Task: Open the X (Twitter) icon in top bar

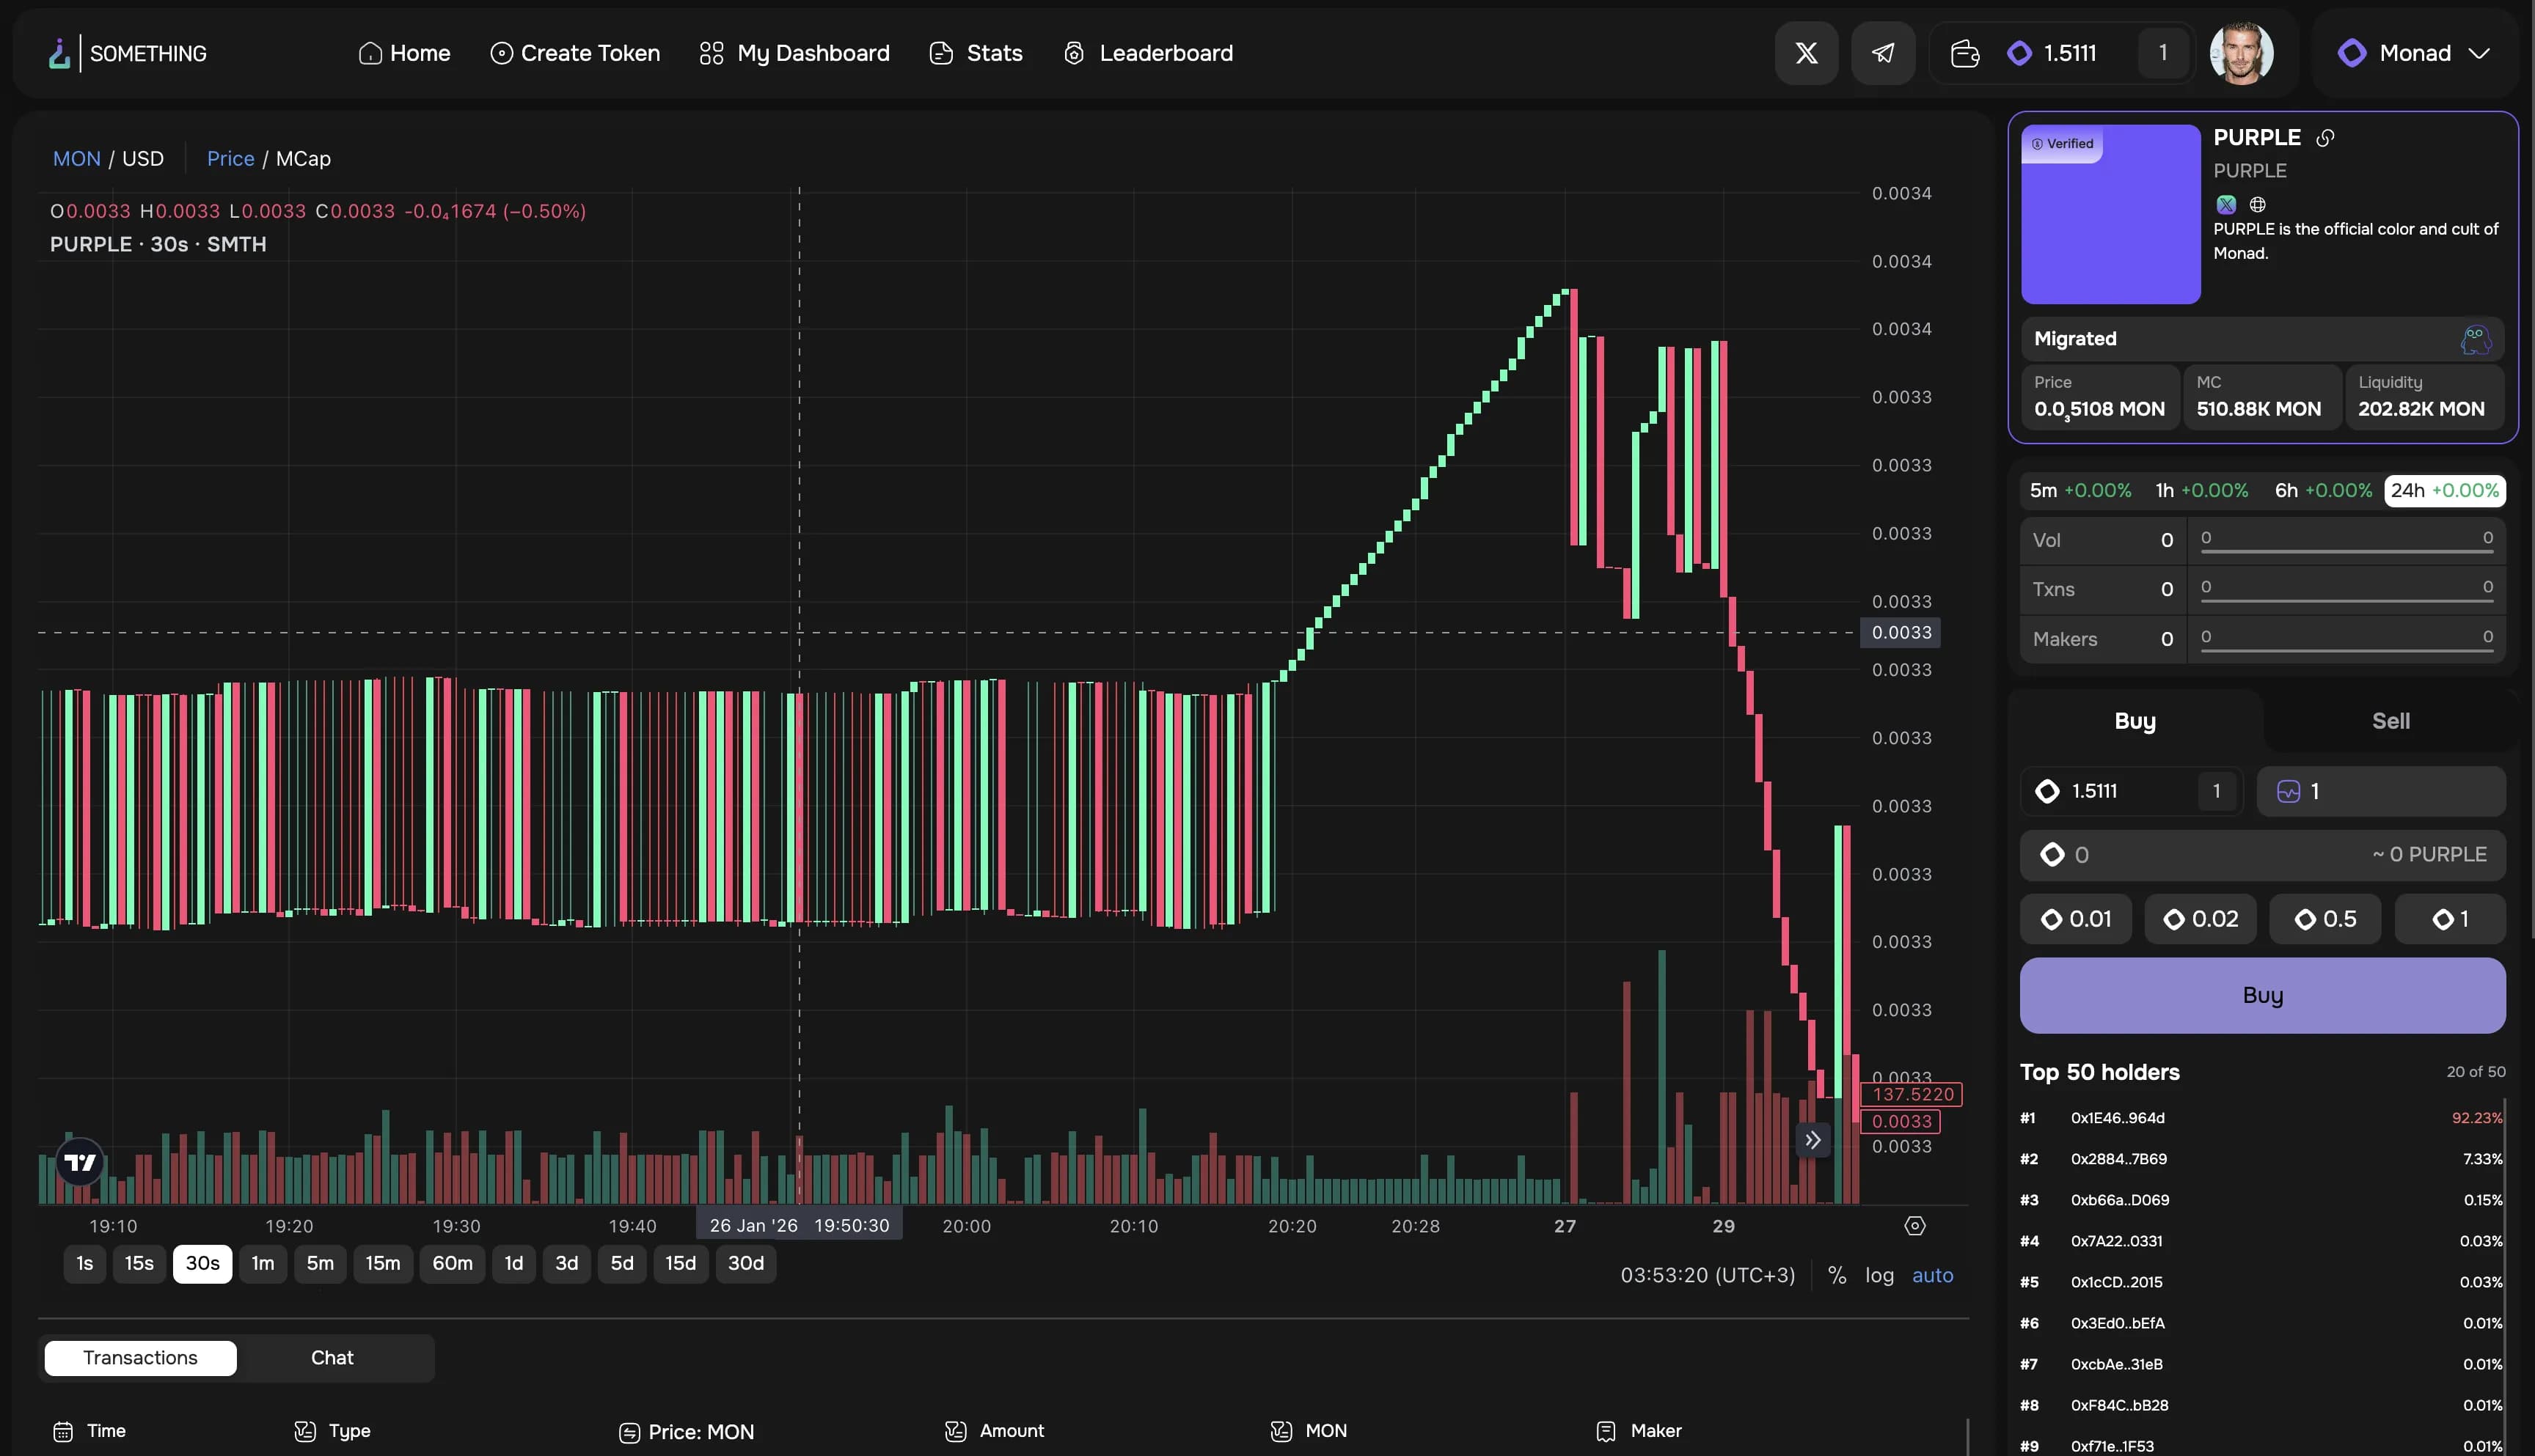Action: point(1806,52)
